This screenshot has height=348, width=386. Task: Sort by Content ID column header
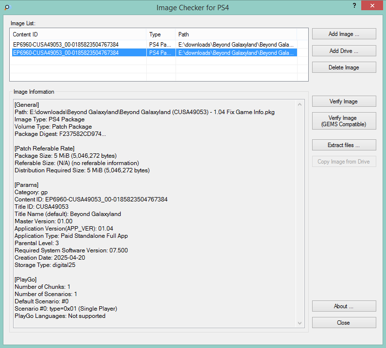click(x=78, y=34)
